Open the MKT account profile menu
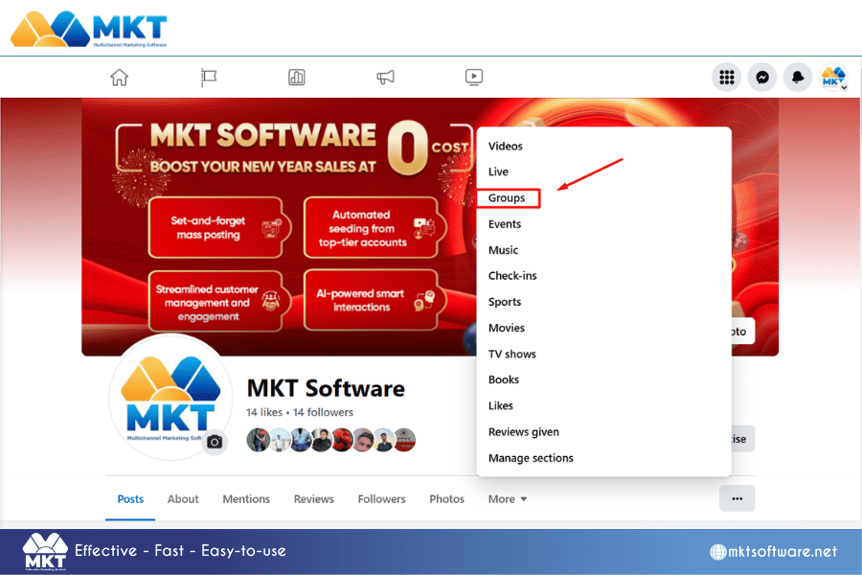The width and height of the screenshot is (862, 575). click(833, 78)
